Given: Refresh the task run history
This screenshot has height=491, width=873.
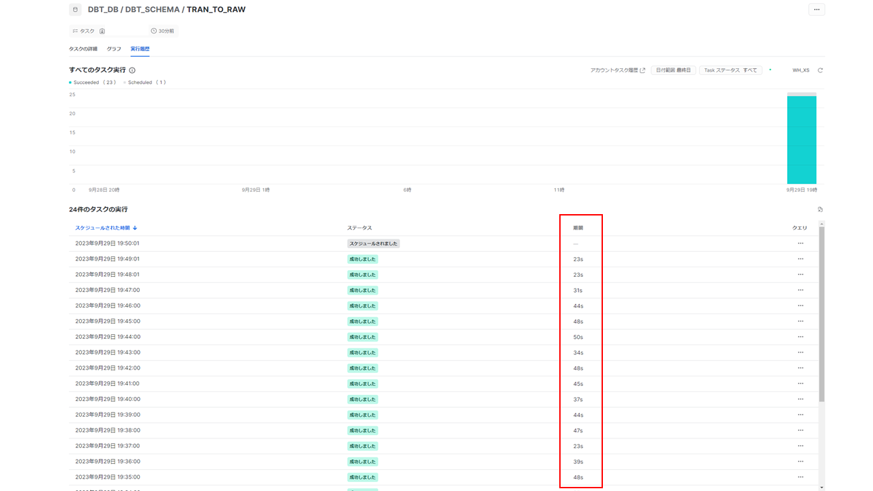Looking at the screenshot, I should point(820,70).
